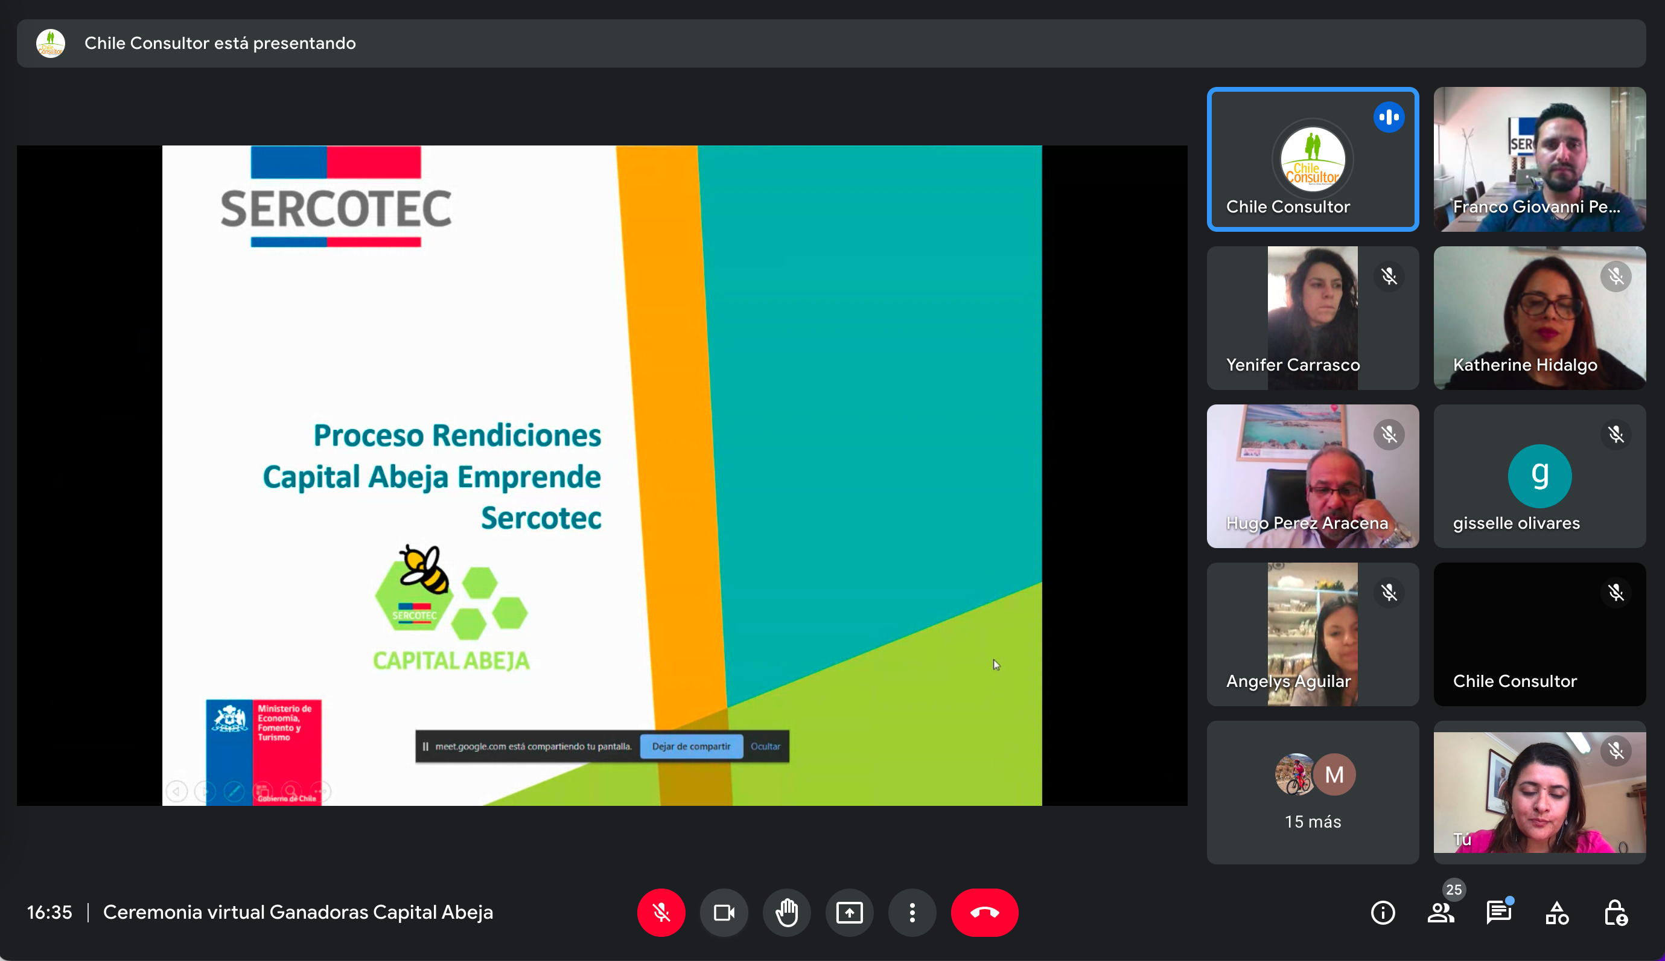Click the present screen button
Screen dimensions: 1665x961
849,912
